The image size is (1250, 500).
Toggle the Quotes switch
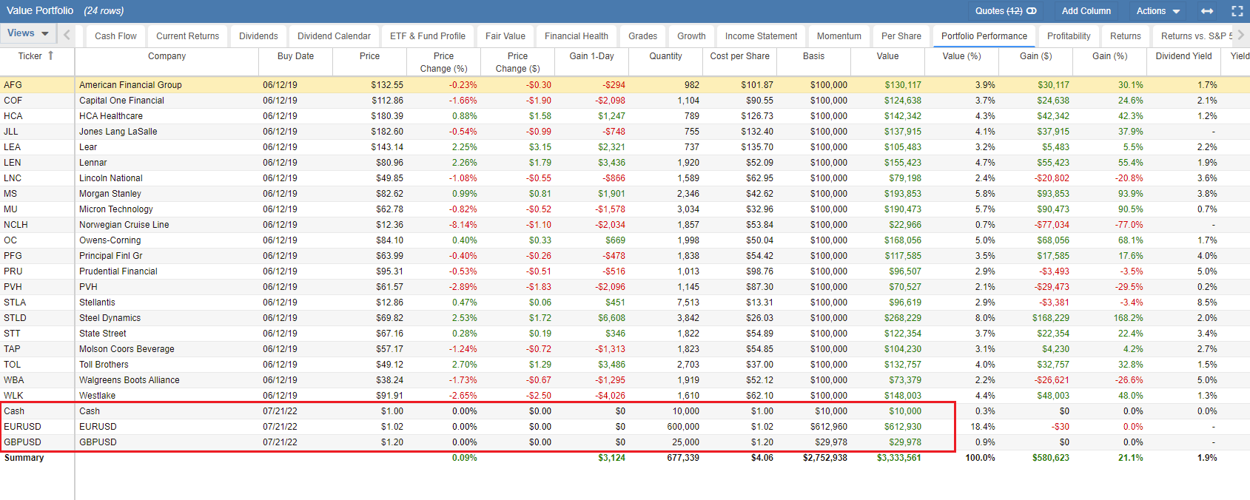click(x=1031, y=11)
